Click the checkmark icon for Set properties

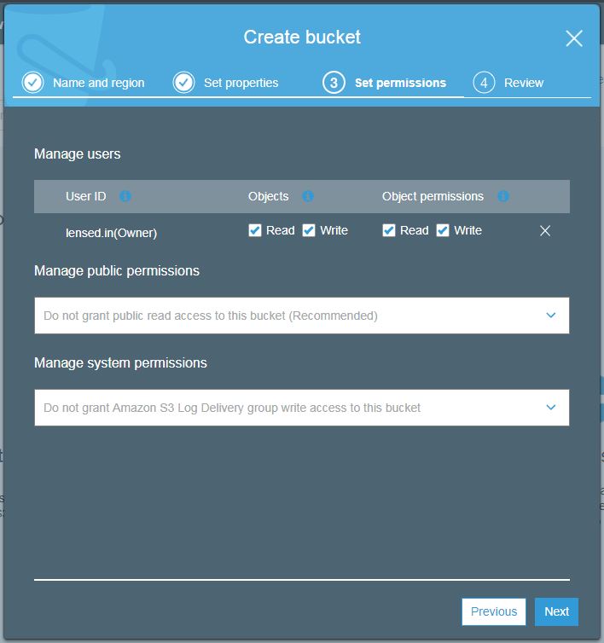(x=183, y=83)
